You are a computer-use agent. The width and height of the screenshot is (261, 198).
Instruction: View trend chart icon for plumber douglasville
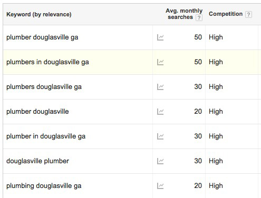160,112
